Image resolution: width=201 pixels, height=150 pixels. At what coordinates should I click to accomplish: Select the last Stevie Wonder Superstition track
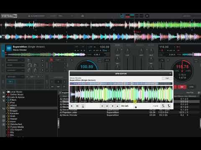(129, 115)
